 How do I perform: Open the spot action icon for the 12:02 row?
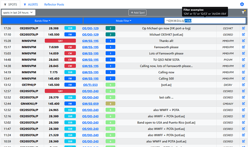[243, 123]
